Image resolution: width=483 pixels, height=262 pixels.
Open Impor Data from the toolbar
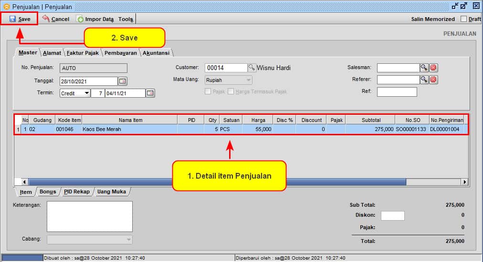95,19
